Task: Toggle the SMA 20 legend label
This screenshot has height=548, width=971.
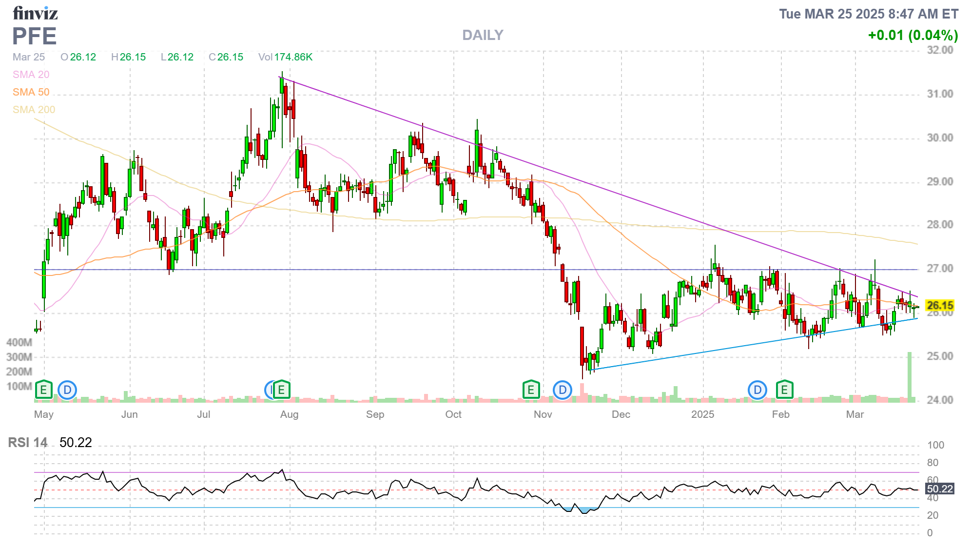Action: tap(31, 75)
